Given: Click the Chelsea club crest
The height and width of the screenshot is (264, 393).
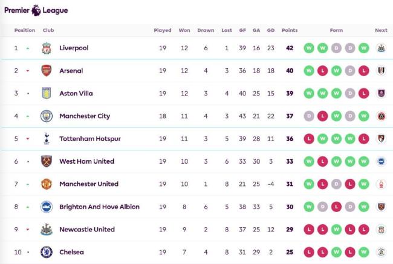Looking at the screenshot, I should click(x=47, y=252).
